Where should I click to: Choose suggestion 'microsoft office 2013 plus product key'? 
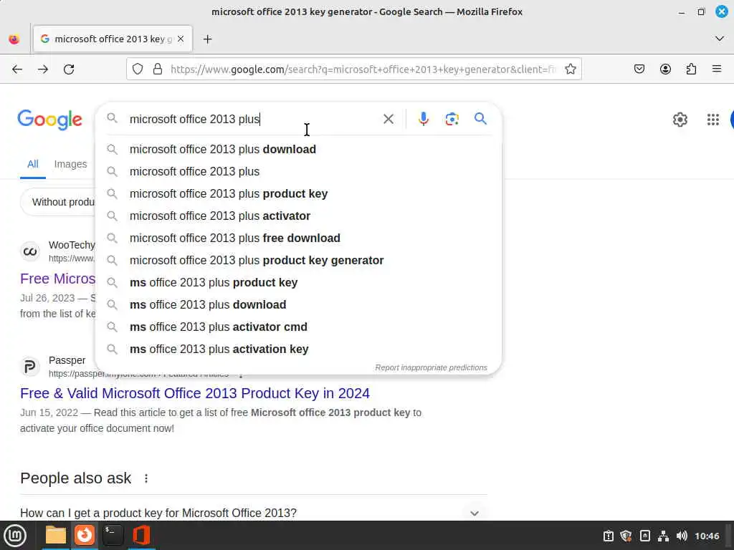(x=298, y=193)
